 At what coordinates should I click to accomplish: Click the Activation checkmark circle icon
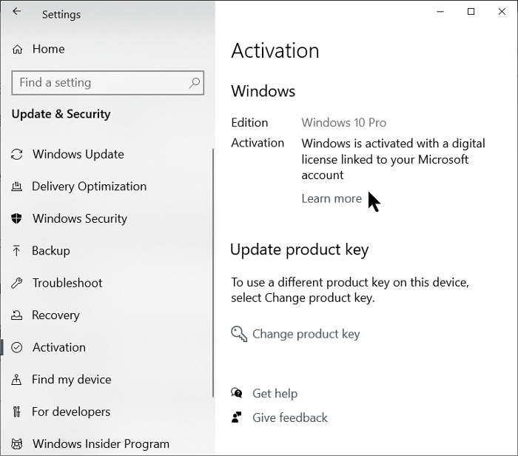coord(17,348)
